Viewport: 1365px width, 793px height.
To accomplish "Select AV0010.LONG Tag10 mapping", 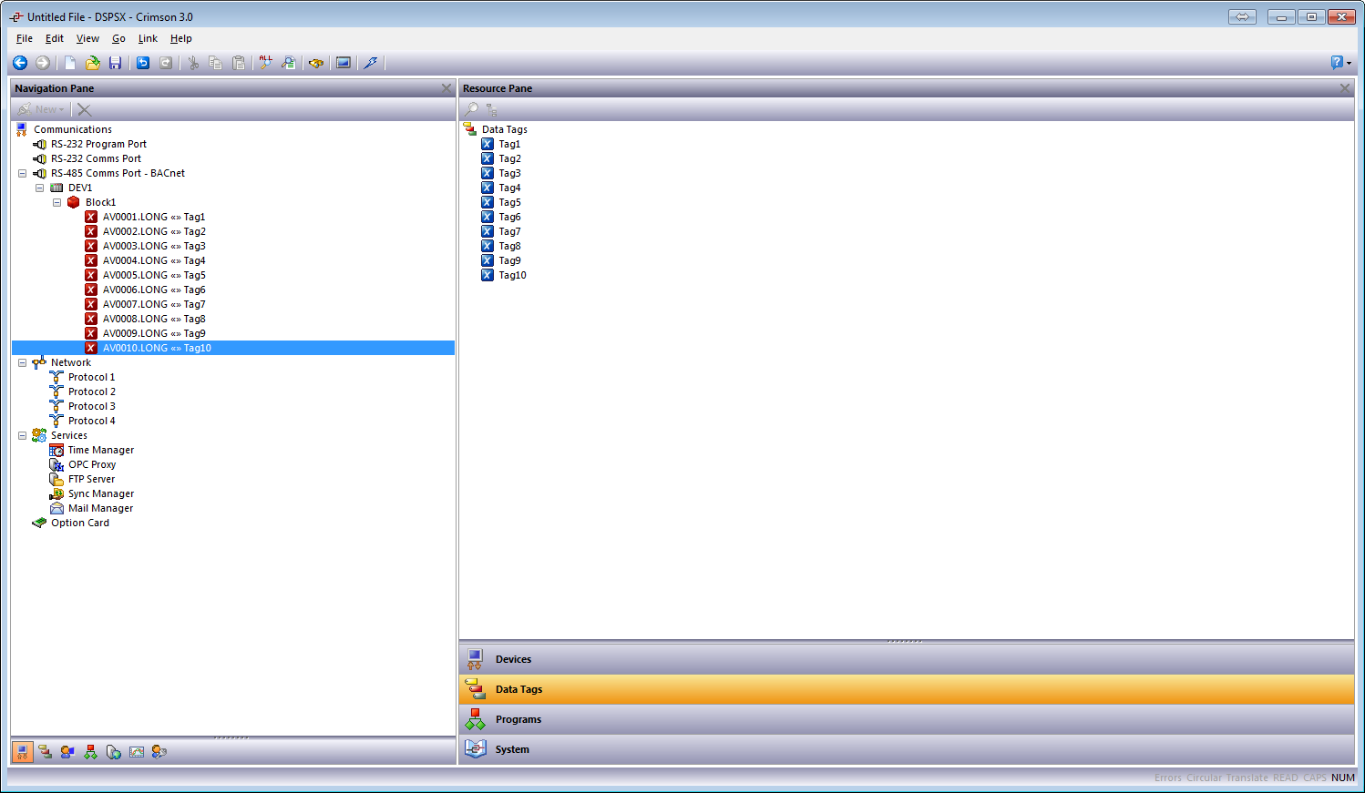I will tap(157, 348).
